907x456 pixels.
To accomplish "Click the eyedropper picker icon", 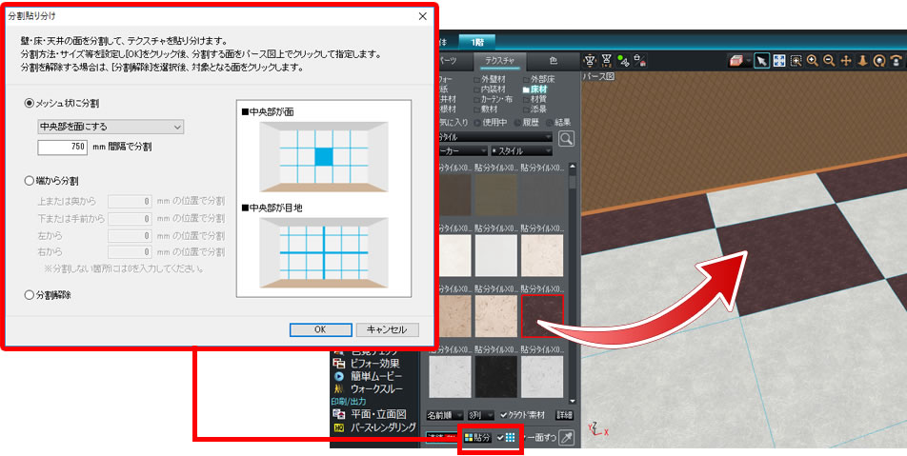I will [x=566, y=437].
